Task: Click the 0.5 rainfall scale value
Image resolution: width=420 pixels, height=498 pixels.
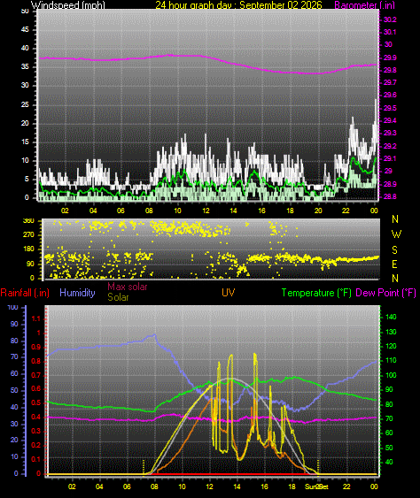Action: point(36,403)
